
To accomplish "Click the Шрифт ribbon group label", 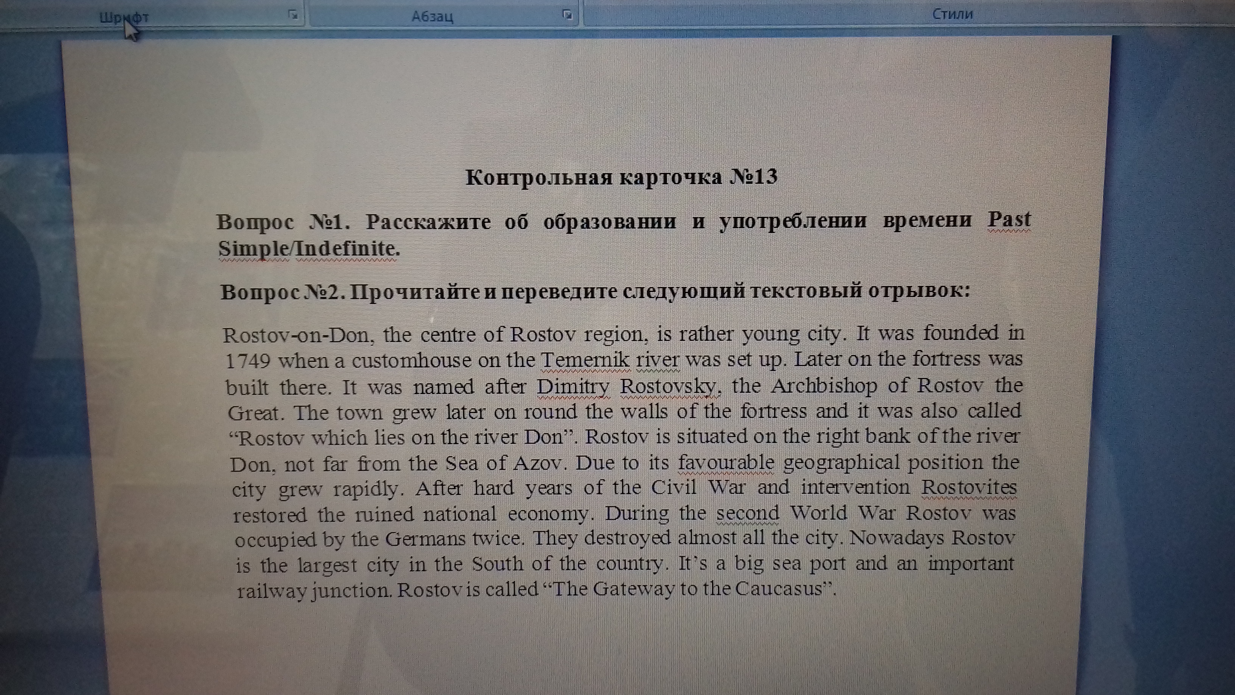I will (124, 18).
